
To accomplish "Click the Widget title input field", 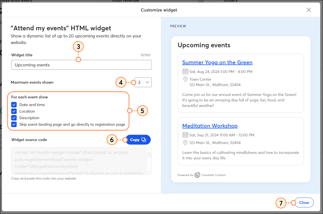I will 81,65.
